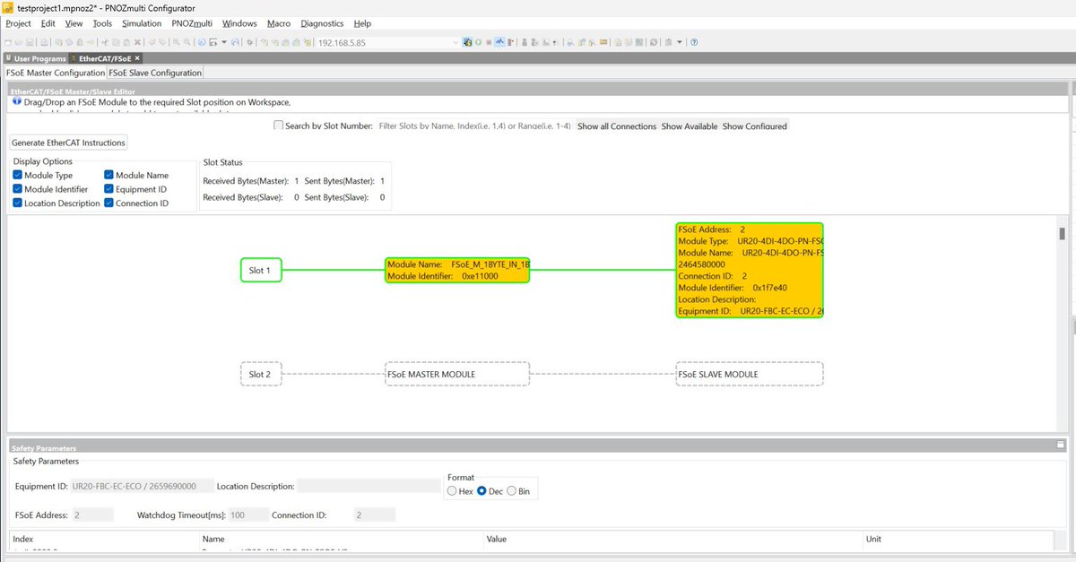Click the Zoom out magnifier icon

[187, 42]
